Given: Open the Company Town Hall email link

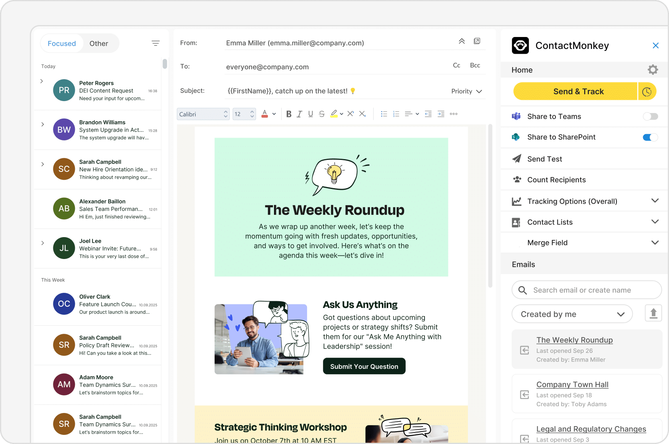Looking at the screenshot, I should click(572, 385).
